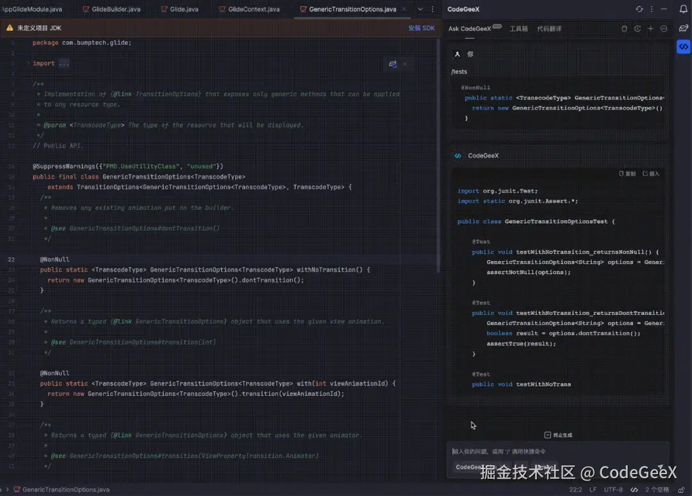The width and height of the screenshot is (692, 496).
Task: Click the CodeGeeX status bar icon
Action: [x=634, y=490]
